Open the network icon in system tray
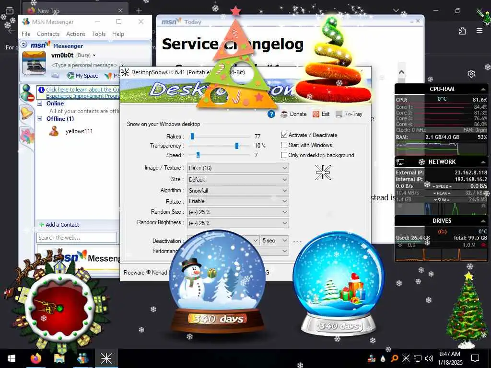Image resolution: width=491 pixels, height=368 pixels. pos(418,358)
